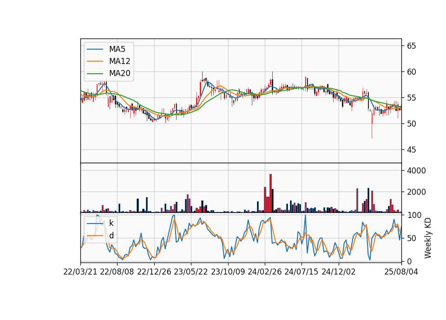This screenshot has height=320, width=446.
Task: Click the green MA20 legend line sample
Action: pos(95,74)
